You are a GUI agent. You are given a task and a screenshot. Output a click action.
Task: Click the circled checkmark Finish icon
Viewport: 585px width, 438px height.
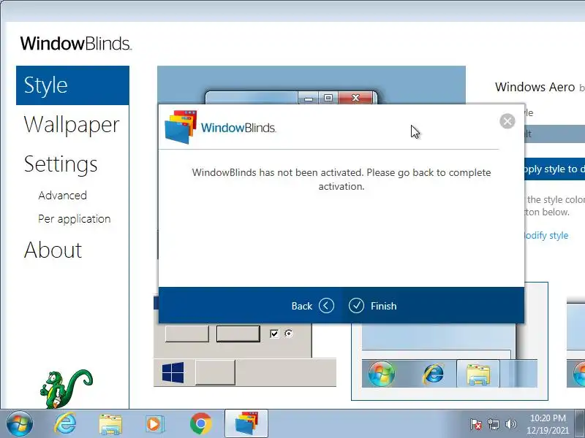(356, 306)
